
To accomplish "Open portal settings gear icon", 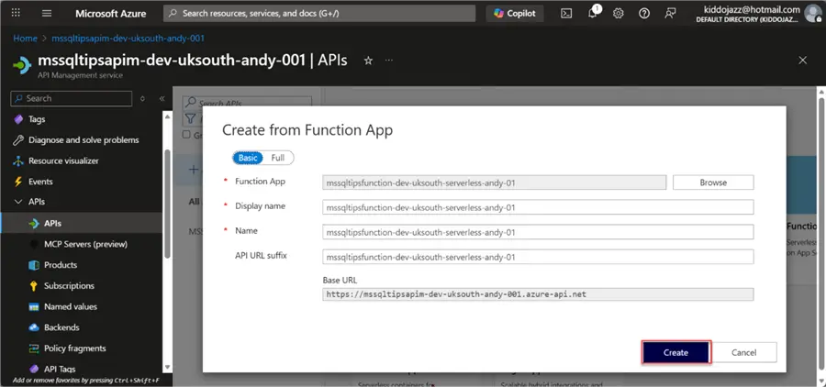I will click(619, 14).
